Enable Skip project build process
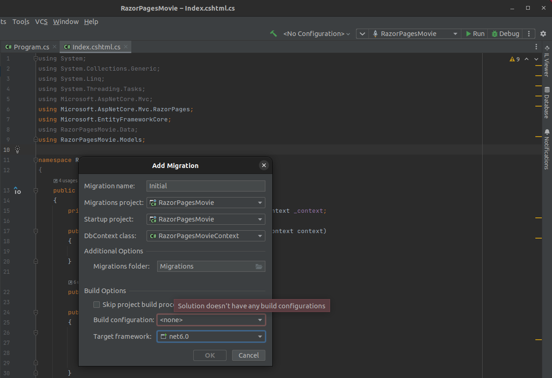The width and height of the screenshot is (552, 378). [97, 304]
